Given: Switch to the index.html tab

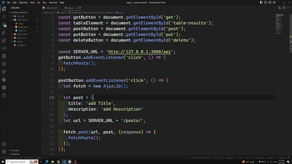Looking at the screenshot, I should [x=51, y=8].
